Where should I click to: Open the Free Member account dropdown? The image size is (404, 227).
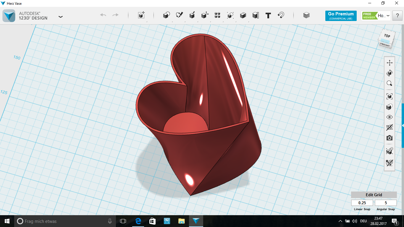pos(376,16)
